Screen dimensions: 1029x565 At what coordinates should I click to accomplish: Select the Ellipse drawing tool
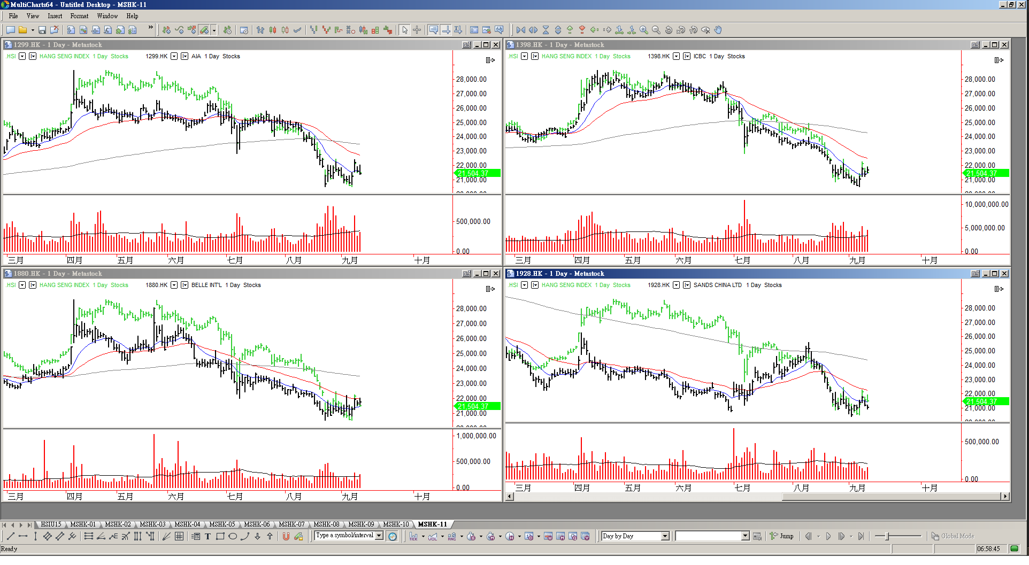coord(233,536)
